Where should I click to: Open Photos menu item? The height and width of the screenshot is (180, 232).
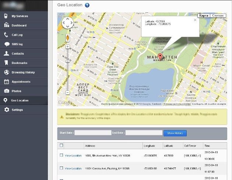pos(24,91)
